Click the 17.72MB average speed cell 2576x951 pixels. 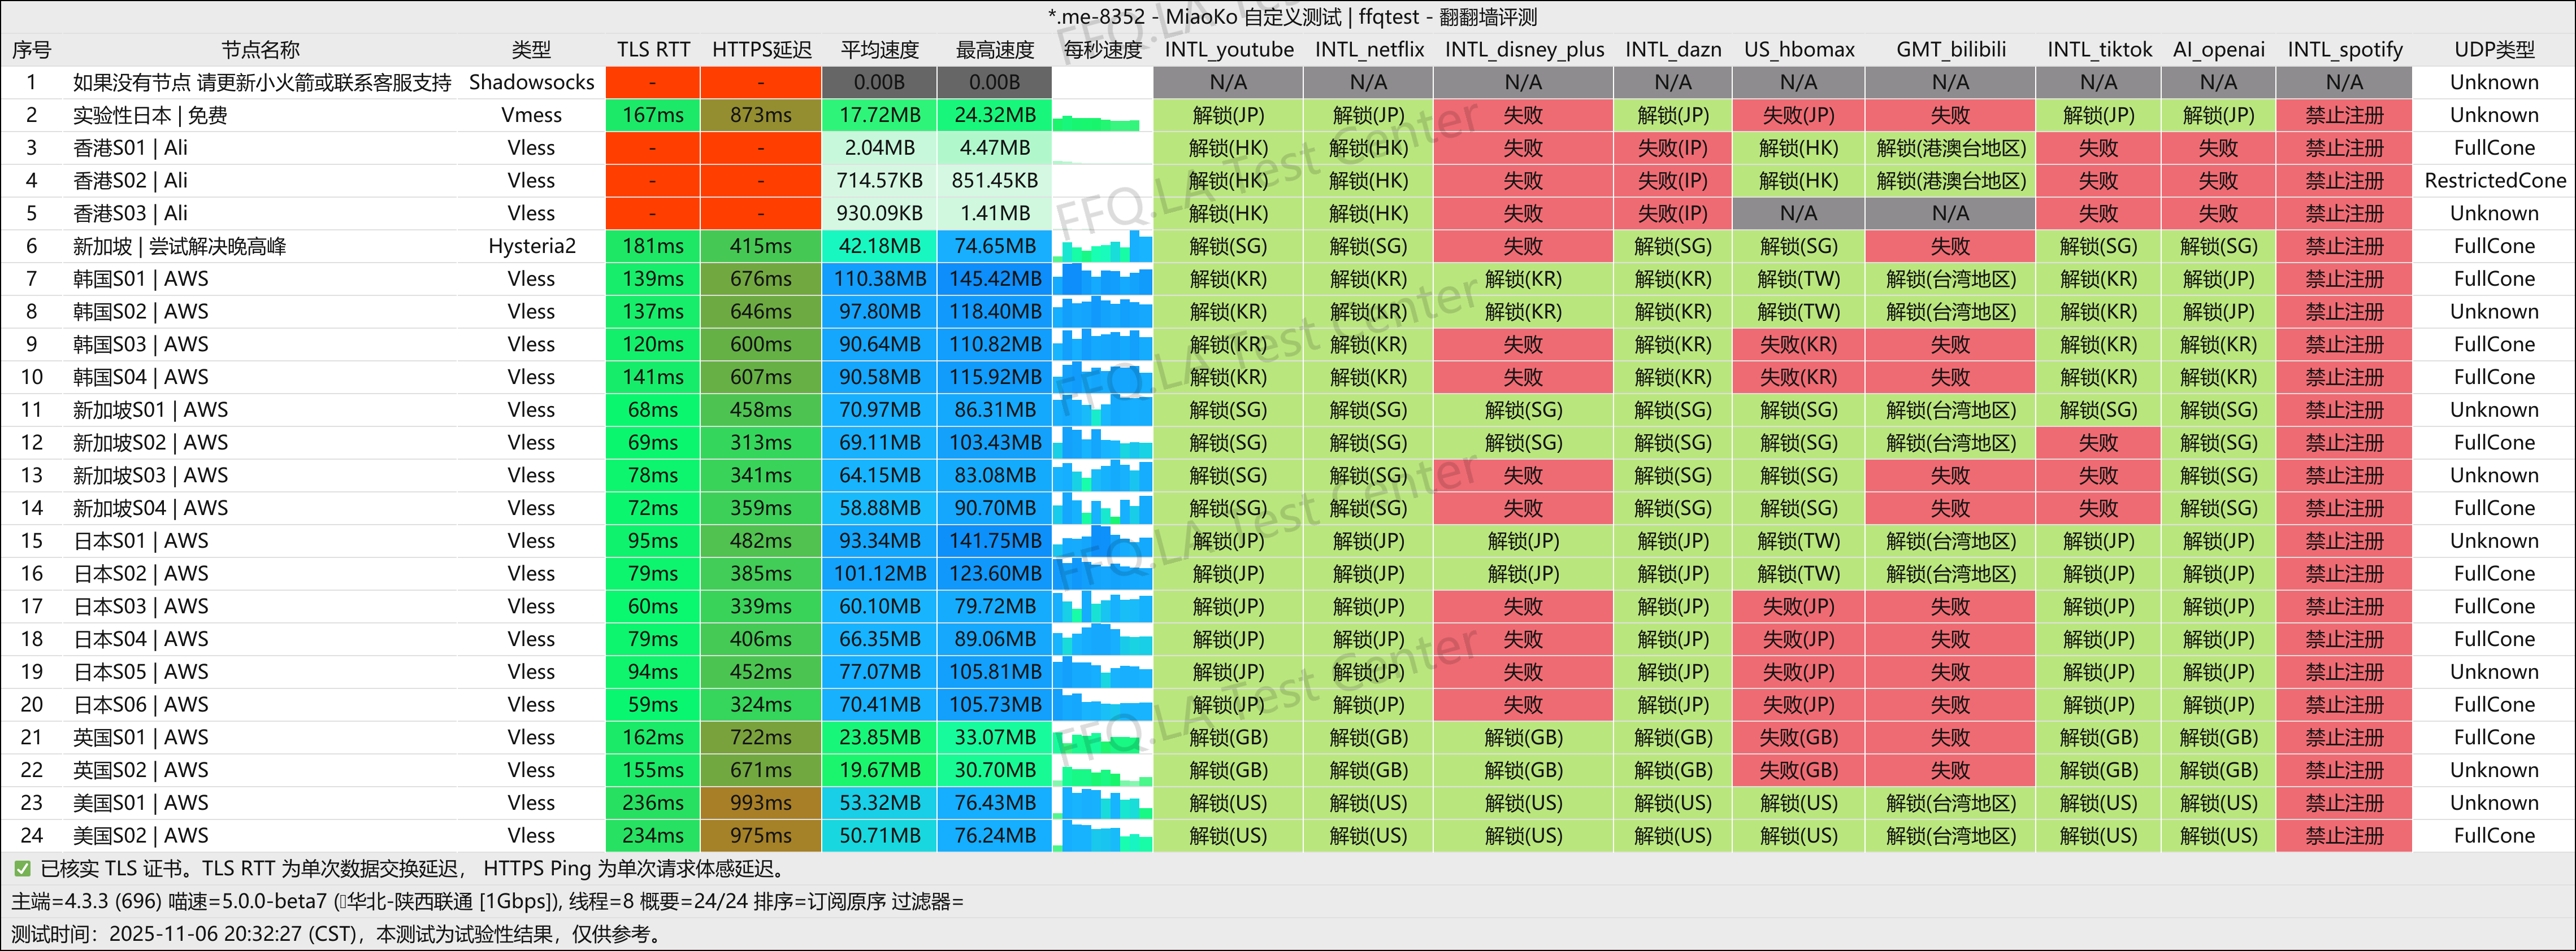(x=879, y=115)
